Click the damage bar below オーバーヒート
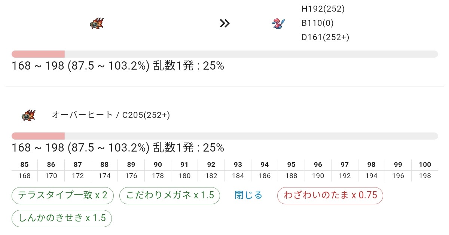Screen dimensions: 449x235 (224, 136)
